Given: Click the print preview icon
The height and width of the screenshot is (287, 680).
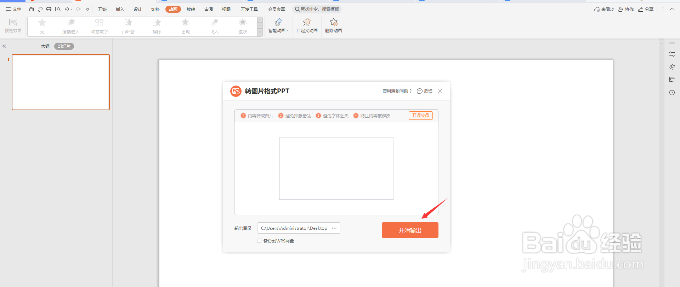Looking at the screenshot, I should 58,9.
